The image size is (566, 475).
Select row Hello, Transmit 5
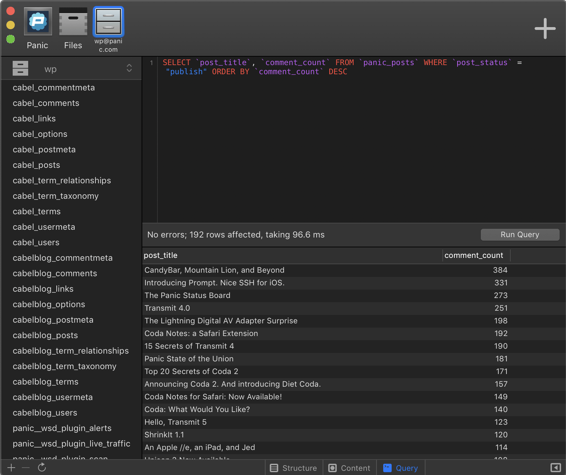pyautogui.click(x=354, y=422)
